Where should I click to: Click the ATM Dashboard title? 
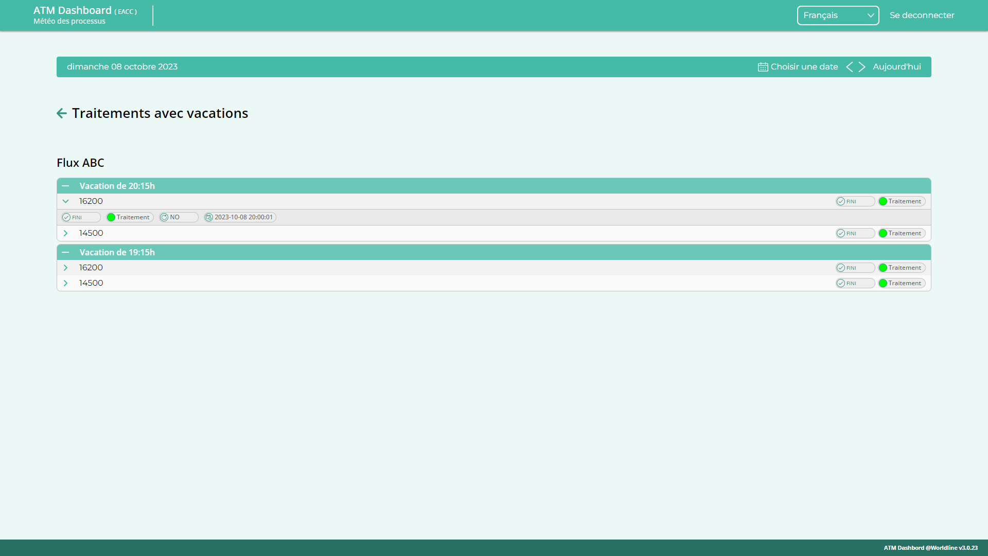tap(73, 10)
